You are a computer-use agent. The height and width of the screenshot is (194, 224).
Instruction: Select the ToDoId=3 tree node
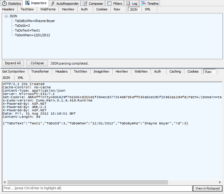[x=22, y=26]
